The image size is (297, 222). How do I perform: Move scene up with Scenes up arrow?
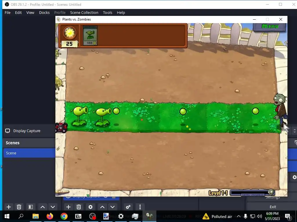click(x=43, y=207)
